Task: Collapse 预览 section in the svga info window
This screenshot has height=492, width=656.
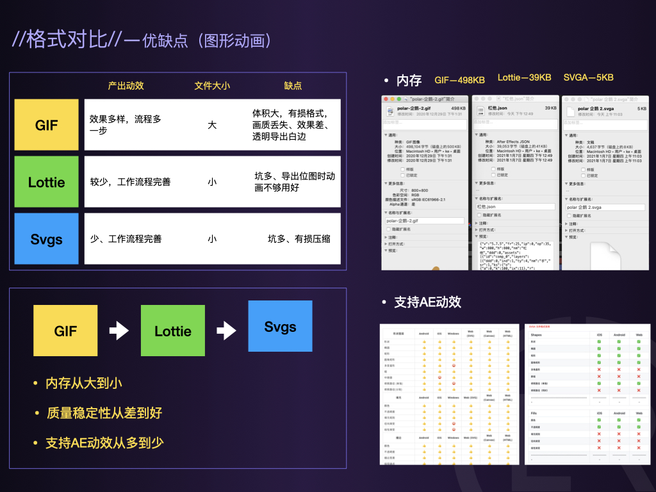Action: click(x=566, y=237)
